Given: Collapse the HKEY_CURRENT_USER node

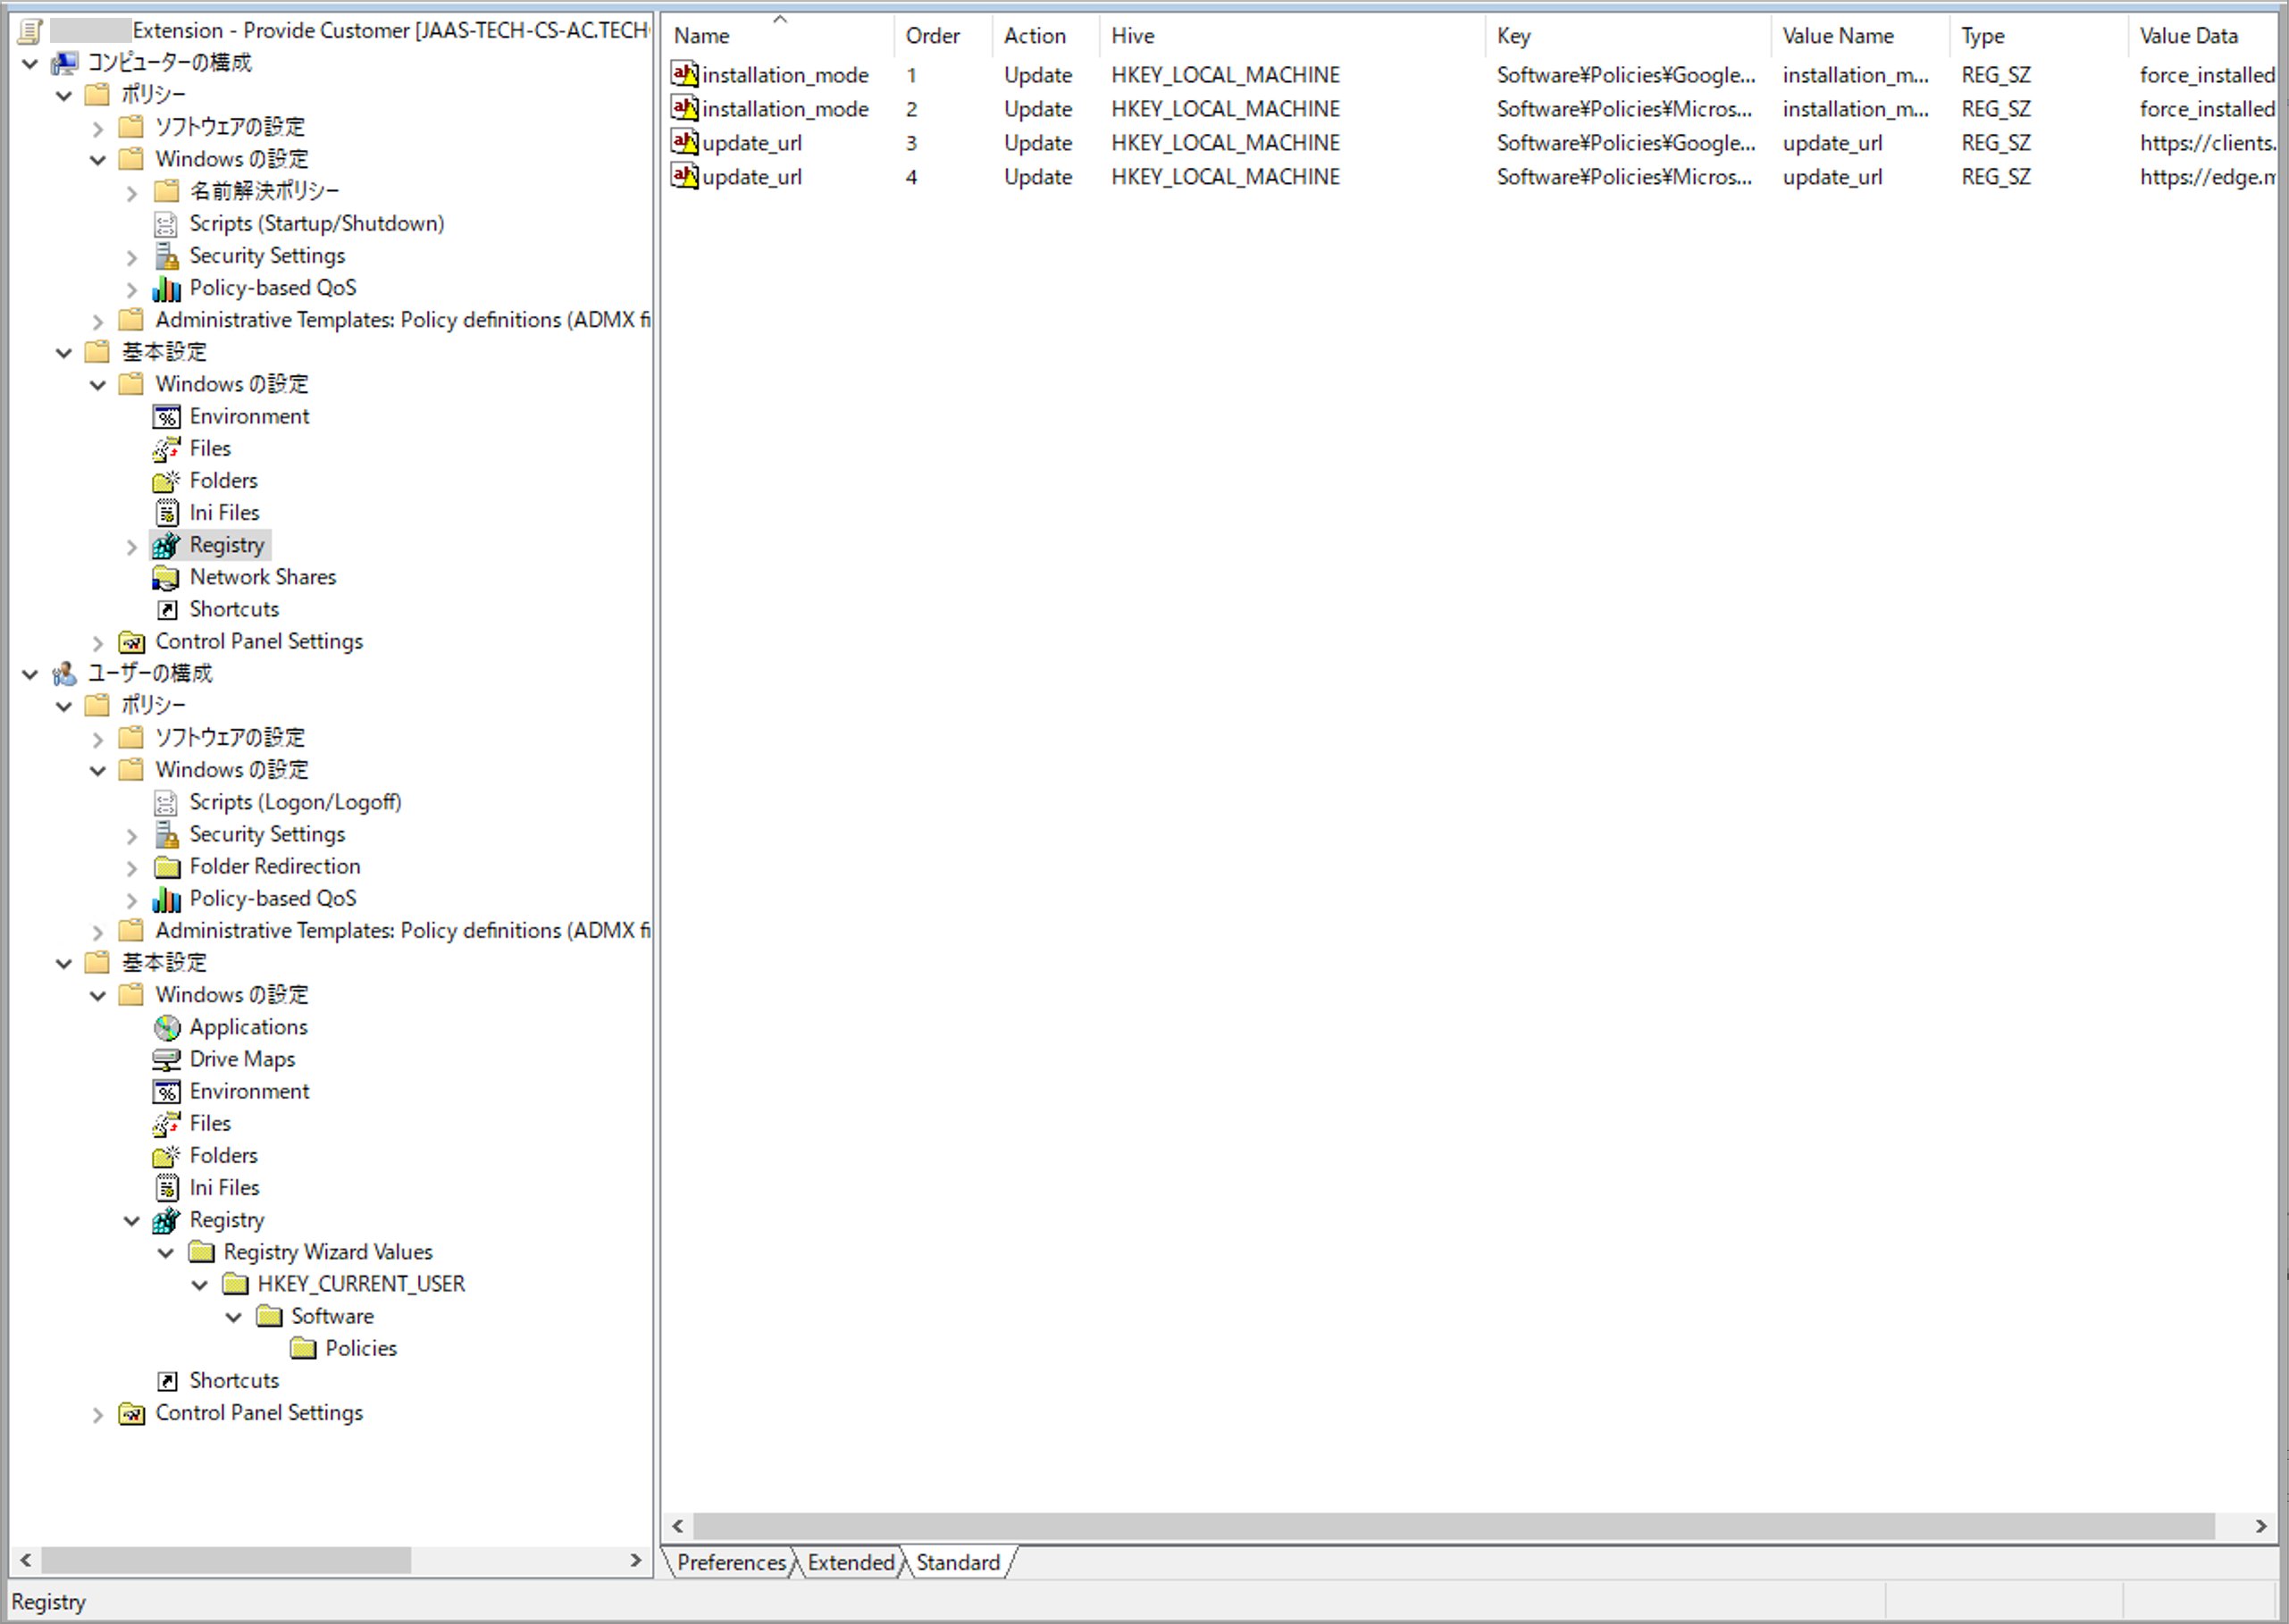Looking at the screenshot, I should point(200,1286).
